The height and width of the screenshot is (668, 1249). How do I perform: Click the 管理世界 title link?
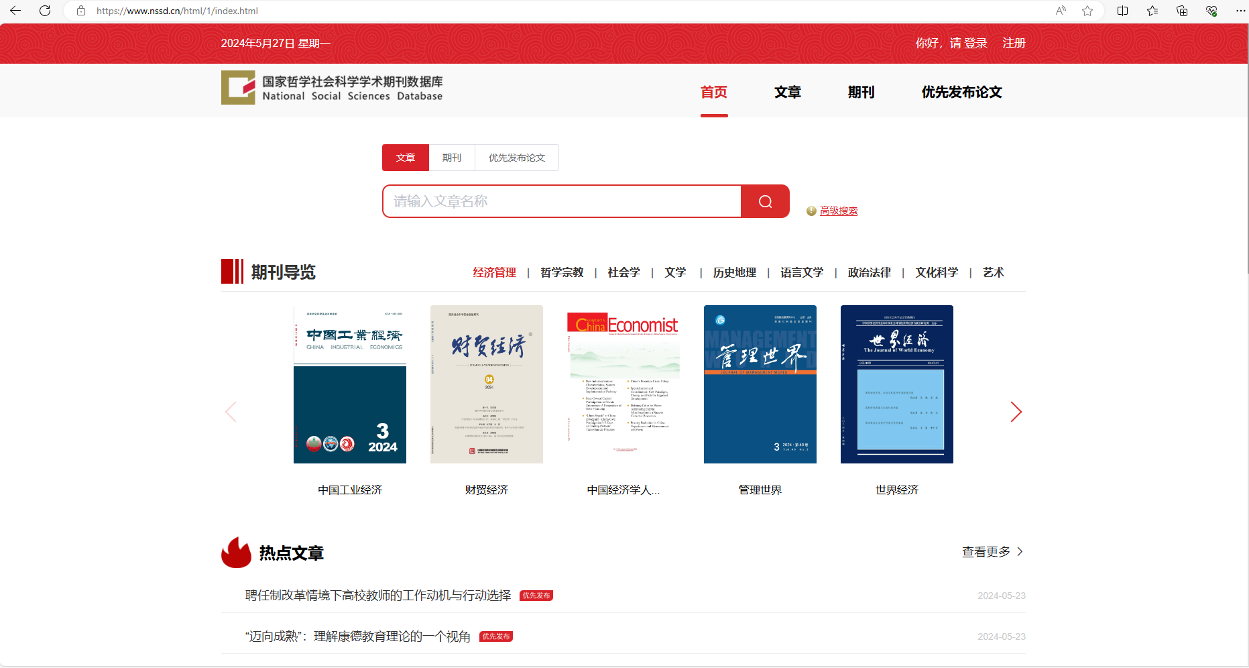click(x=760, y=490)
